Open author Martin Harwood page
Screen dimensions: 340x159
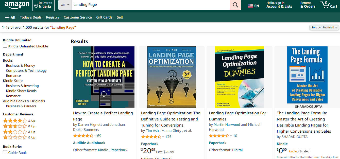pos(227,125)
